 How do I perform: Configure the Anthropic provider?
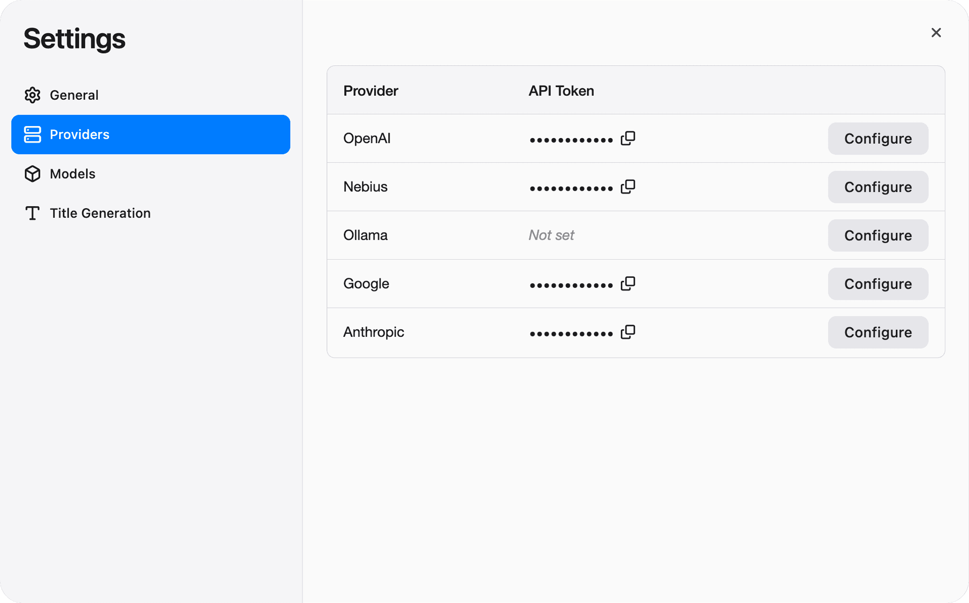point(878,332)
